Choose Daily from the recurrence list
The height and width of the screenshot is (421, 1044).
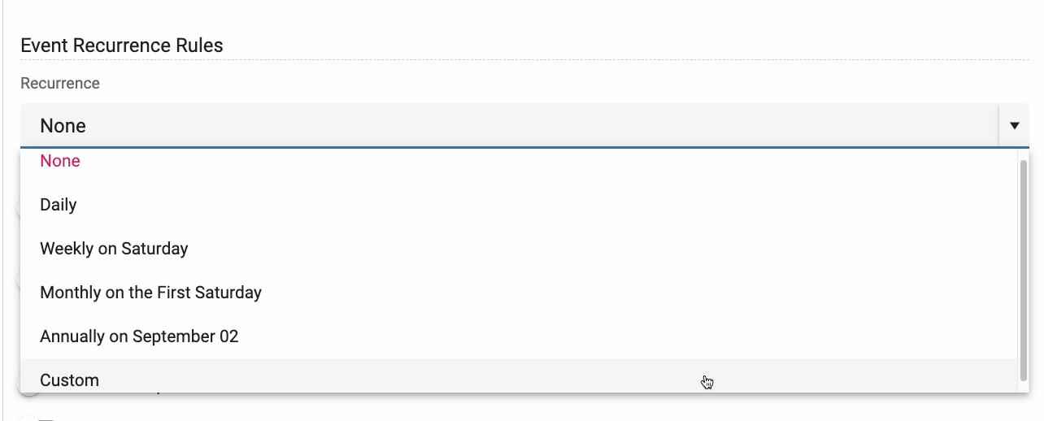(x=59, y=205)
